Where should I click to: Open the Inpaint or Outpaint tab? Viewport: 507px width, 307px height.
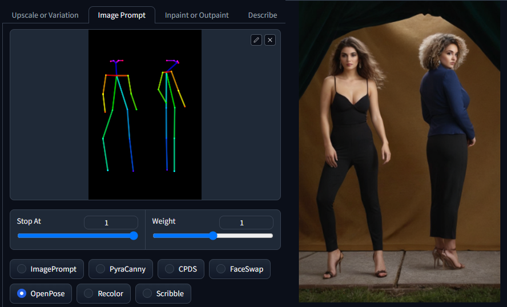[x=196, y=15]
